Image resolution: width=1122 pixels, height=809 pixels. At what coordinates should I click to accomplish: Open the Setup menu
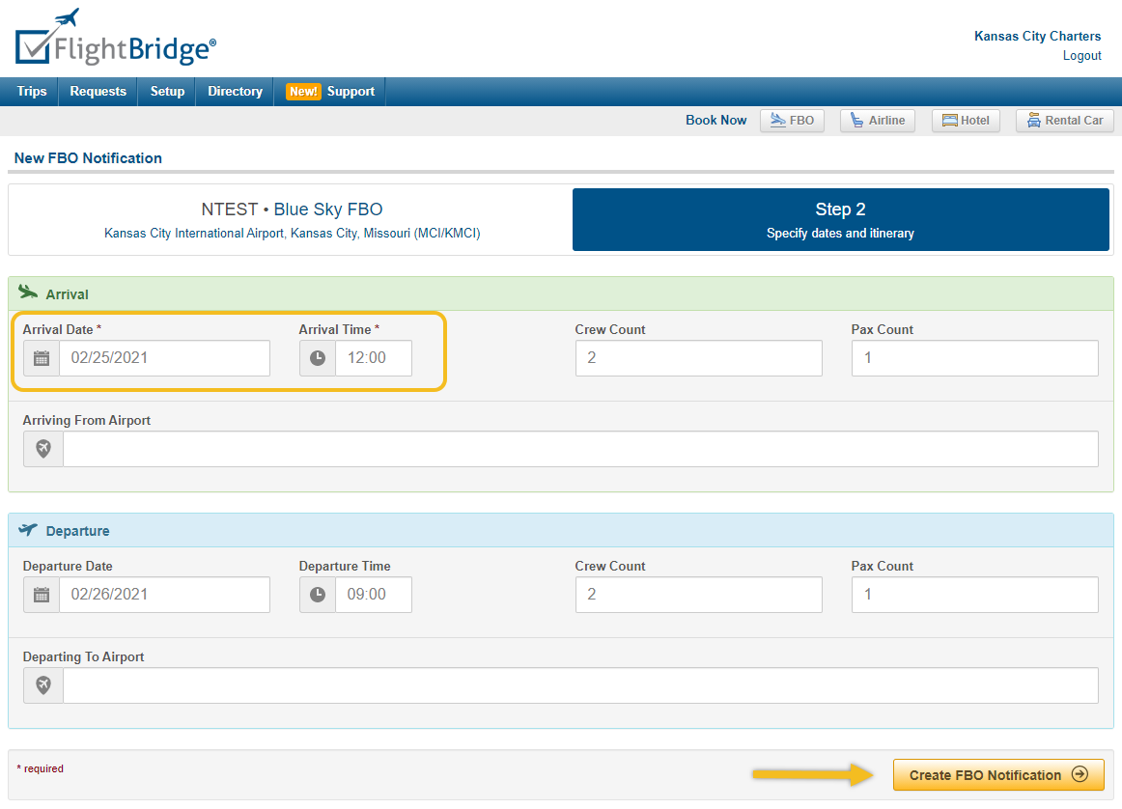click(166, 91)
